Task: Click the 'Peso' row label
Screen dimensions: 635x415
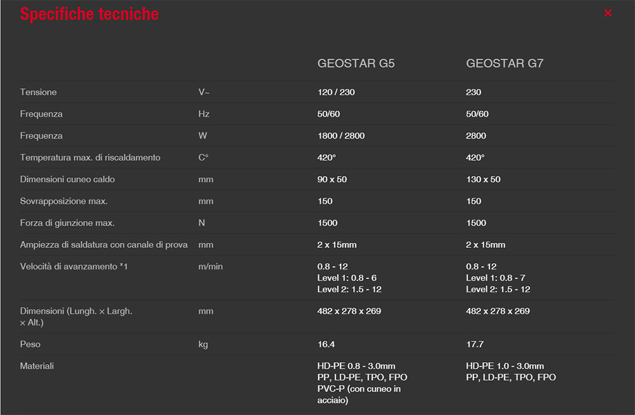Action: (x=31, y=344)
